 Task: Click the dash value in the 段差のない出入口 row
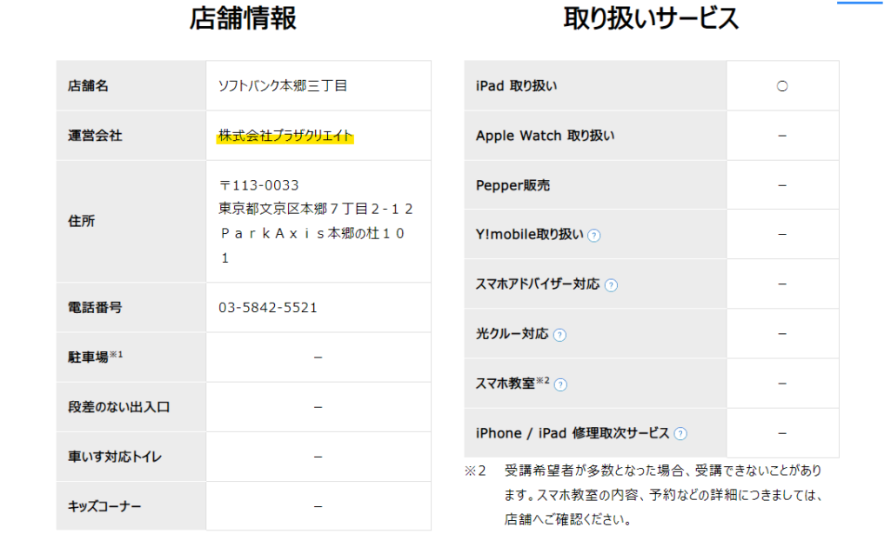tap(318, 407)
